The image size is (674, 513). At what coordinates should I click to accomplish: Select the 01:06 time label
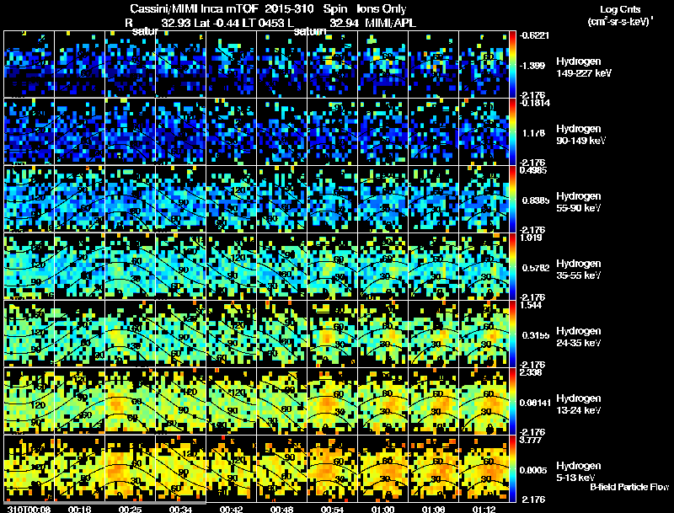433,509
